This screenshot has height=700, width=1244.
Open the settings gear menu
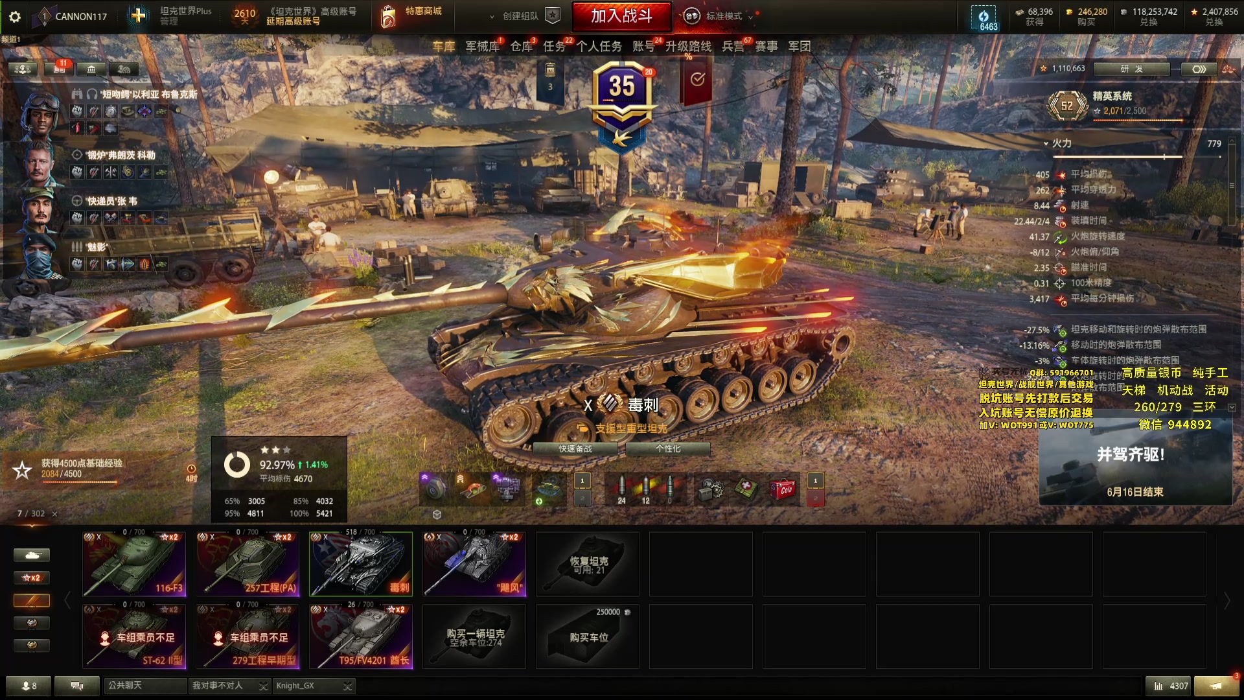pyautogui.click(x=15, y=16)
